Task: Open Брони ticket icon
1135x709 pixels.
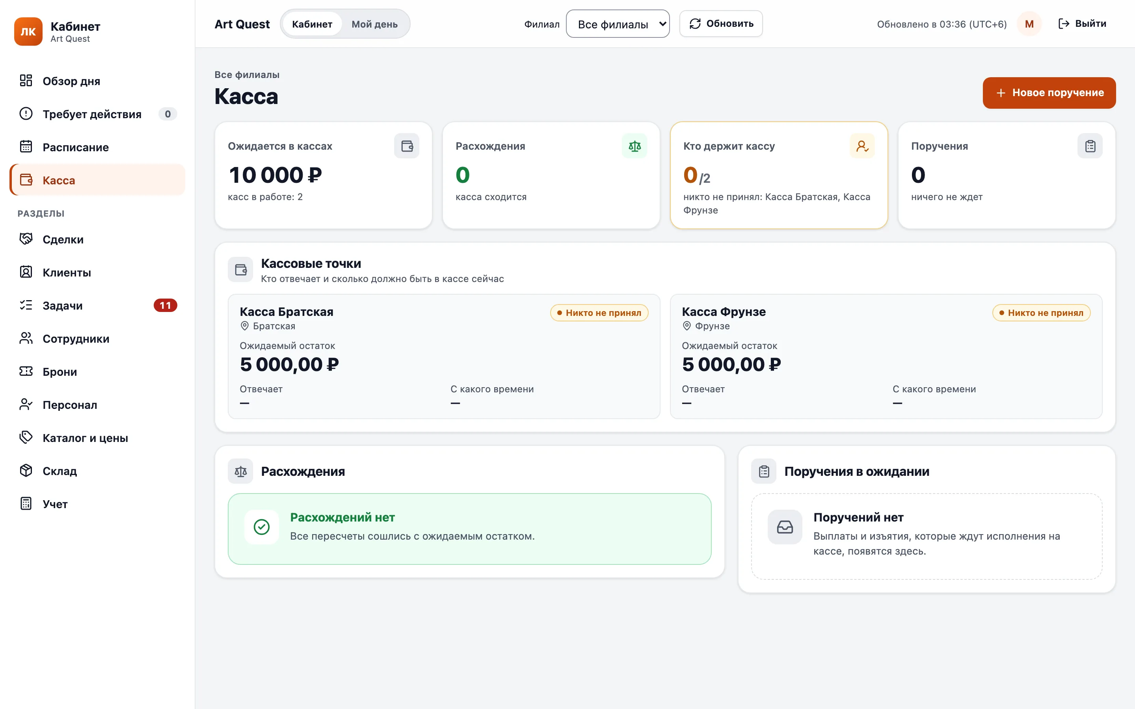Action: 26,371
